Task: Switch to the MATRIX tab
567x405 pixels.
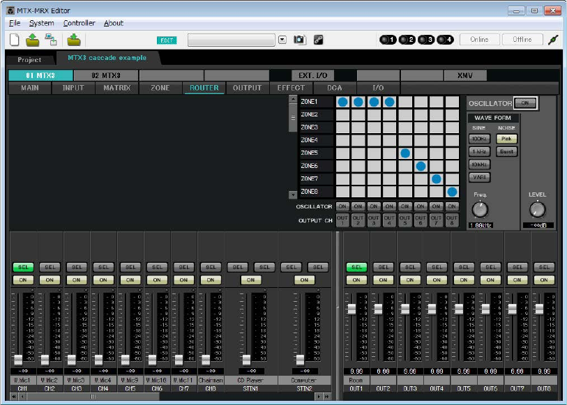Action: click(116, 88)
